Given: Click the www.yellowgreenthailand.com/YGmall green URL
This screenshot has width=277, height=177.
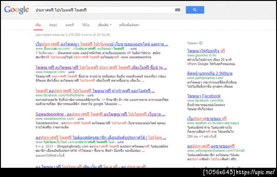Looking at the screenshot, I should click(x=216, y=151).
